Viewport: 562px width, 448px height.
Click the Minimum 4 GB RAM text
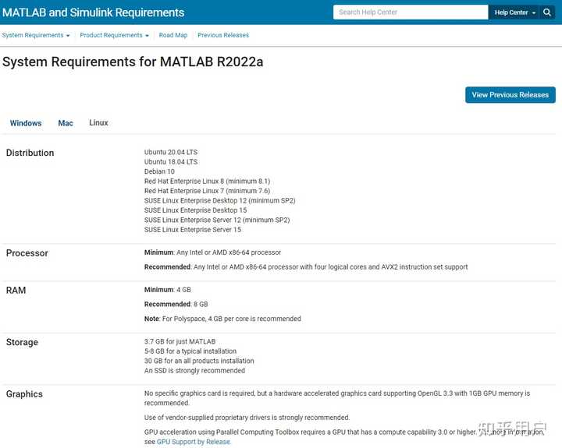coord(168,290)
